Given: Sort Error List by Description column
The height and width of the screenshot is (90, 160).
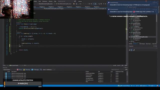Looking at the screenshot, I should coord(14,72).
